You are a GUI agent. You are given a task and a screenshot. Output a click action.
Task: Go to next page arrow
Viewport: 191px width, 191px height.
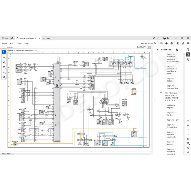pyautogui.click(x=188, y=134)
